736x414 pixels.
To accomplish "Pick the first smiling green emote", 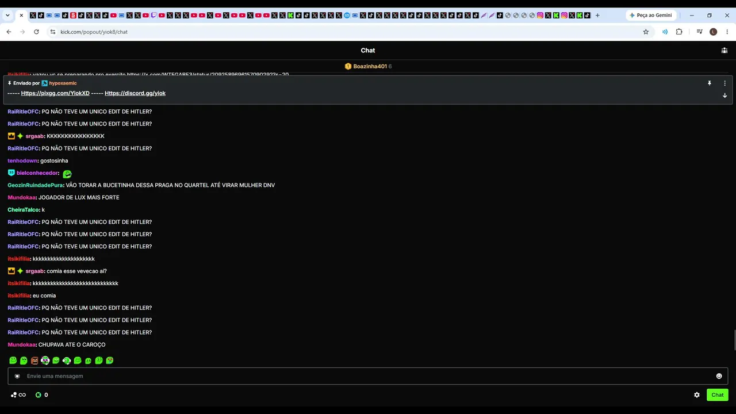I will [x=13, y=361].
